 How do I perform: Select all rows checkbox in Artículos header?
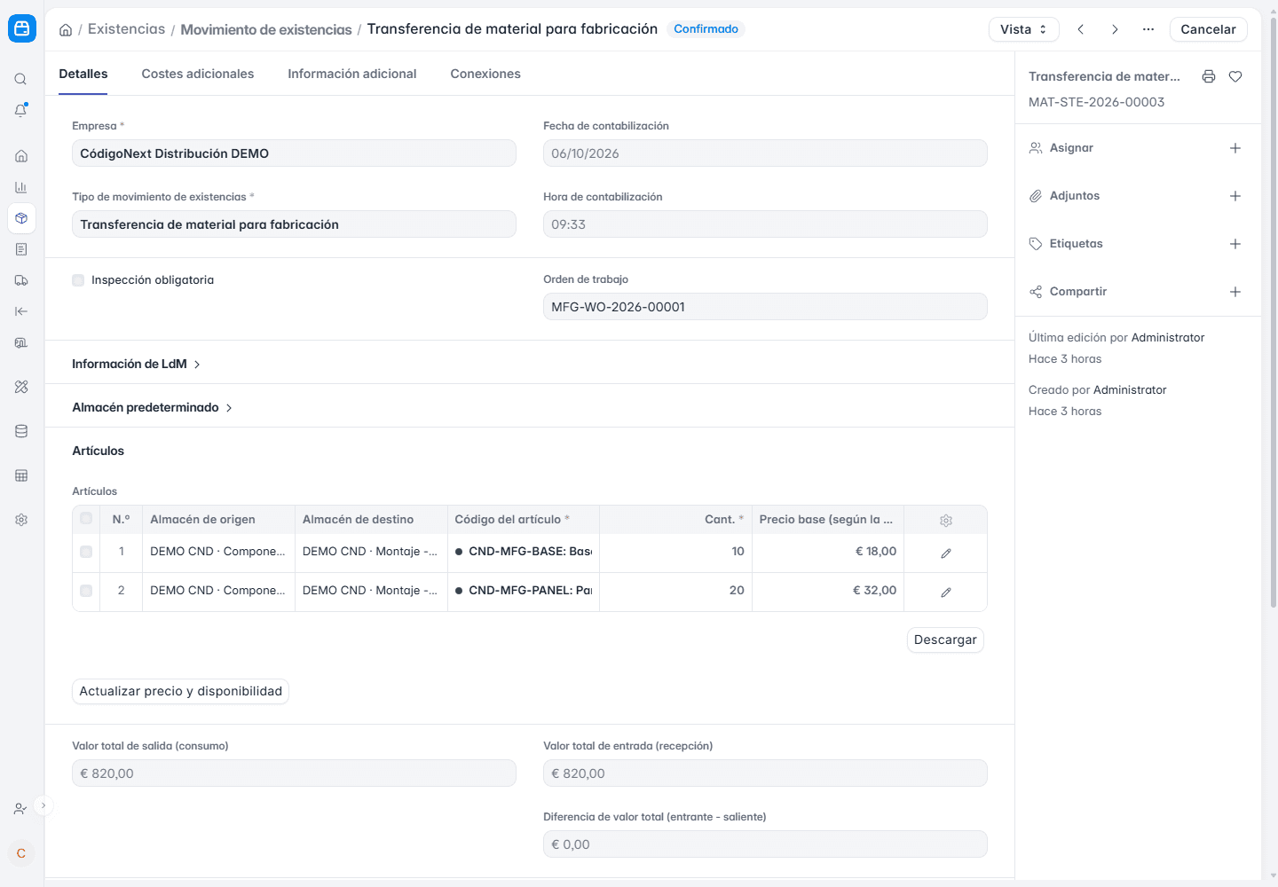86,519
